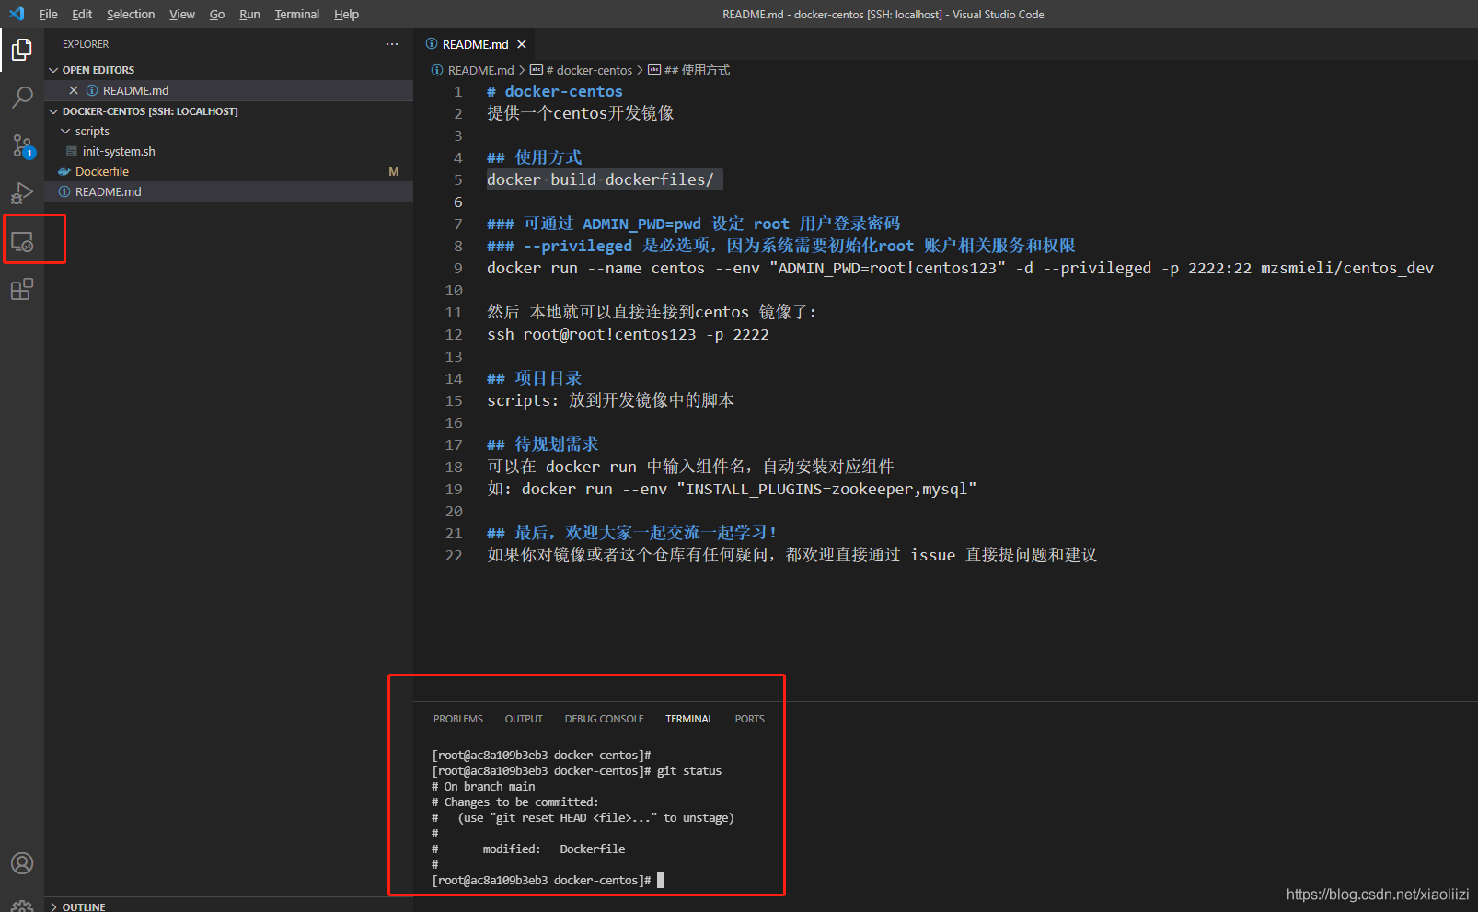Open the Terminal menu

[x=296, y=14]
